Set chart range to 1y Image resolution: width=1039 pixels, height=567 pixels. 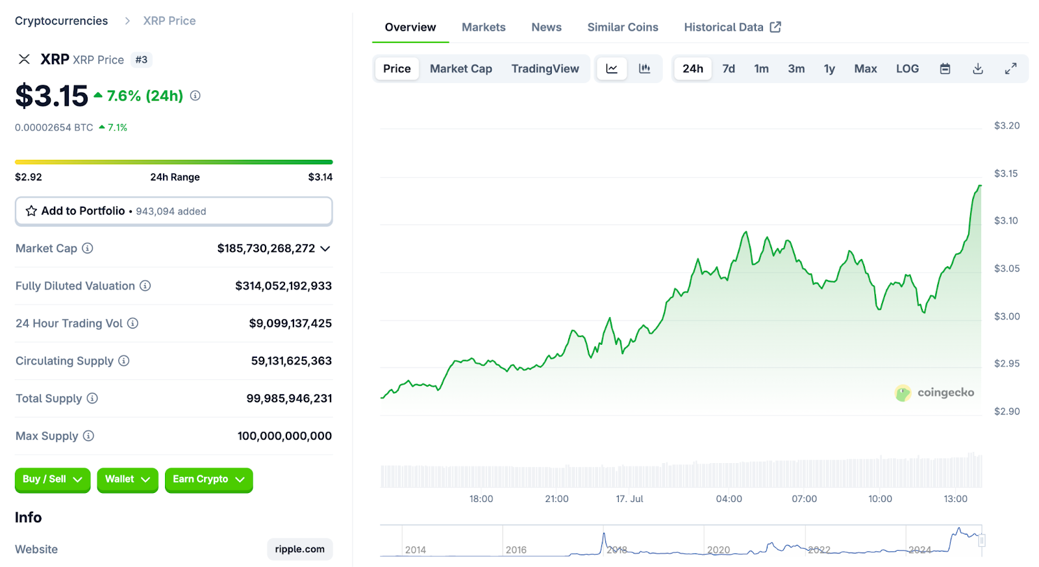(x=829, y=69)
